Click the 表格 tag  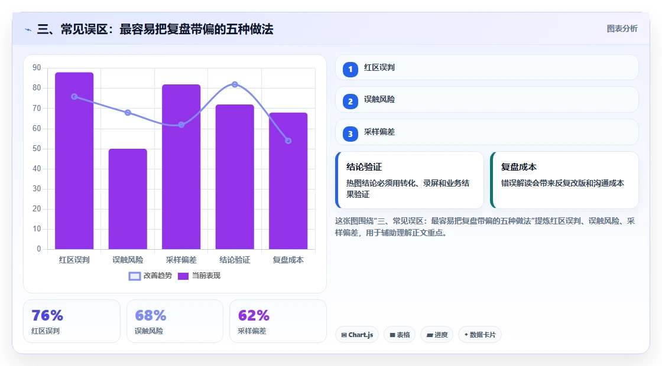click(x=400, y=335)
